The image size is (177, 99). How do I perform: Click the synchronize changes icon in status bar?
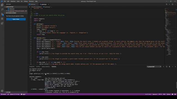8,94
